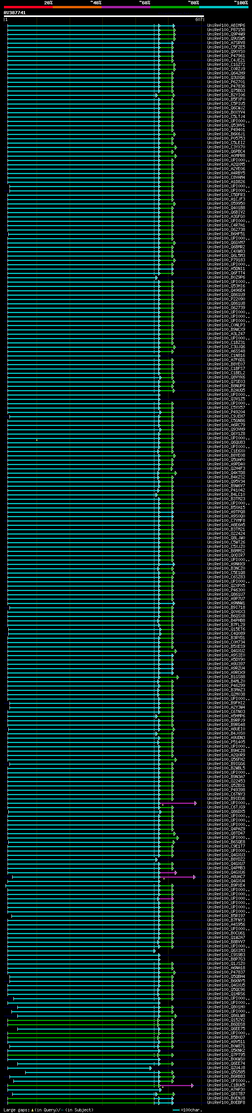Select hit UniRef100_A7SRV8
Image resolution: width=252 pixels, height=1113 pixels.
226,43
